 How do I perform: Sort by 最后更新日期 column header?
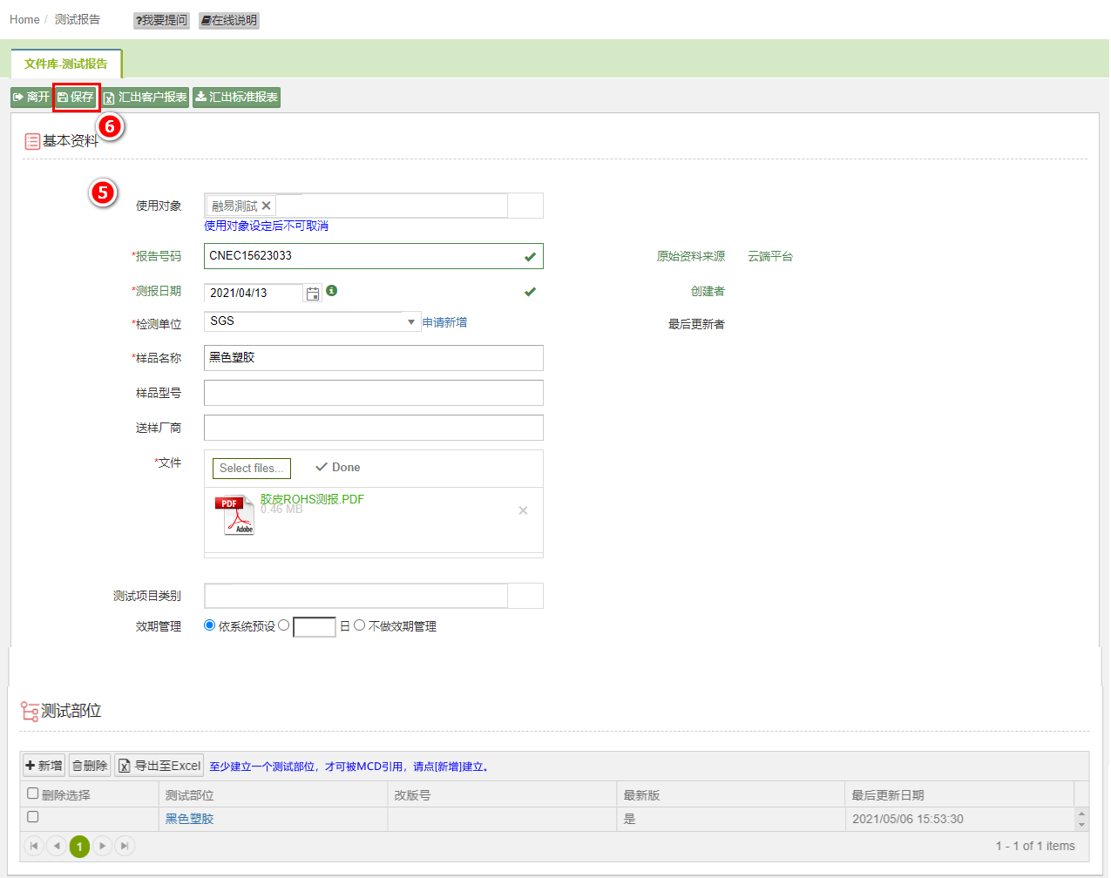pyautogui.click(x=888, y=795)
